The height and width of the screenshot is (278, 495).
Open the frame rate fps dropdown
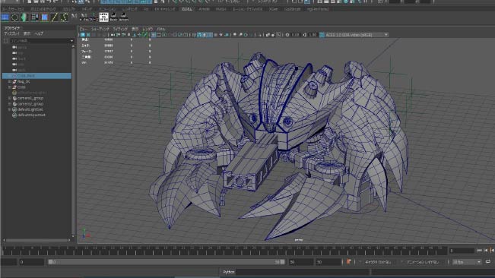(467, 261)
